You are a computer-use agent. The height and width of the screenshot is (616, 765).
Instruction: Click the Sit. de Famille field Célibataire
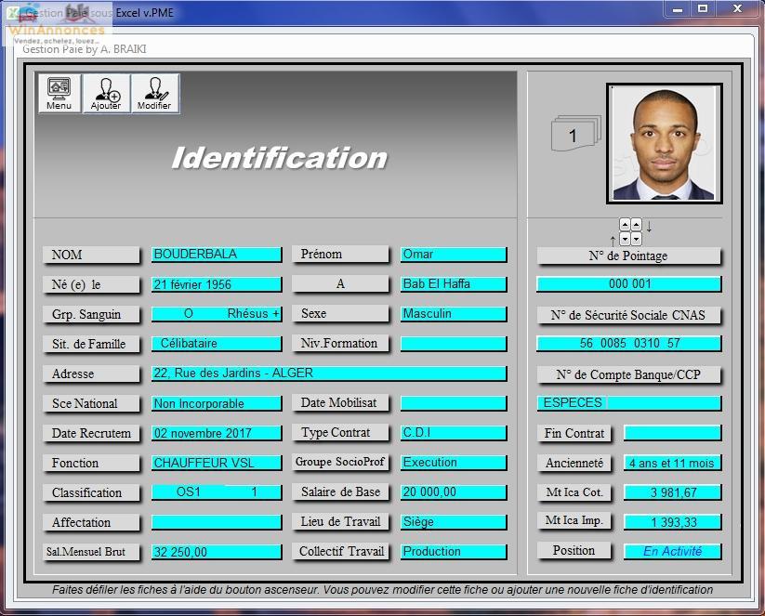217,344
